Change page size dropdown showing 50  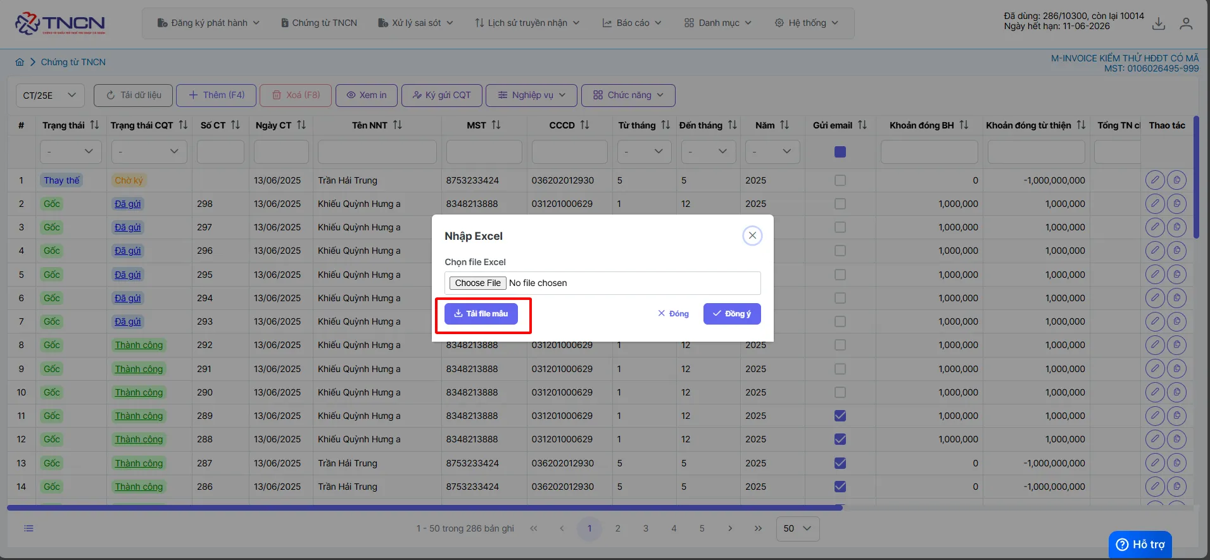[x=798, y=528]
